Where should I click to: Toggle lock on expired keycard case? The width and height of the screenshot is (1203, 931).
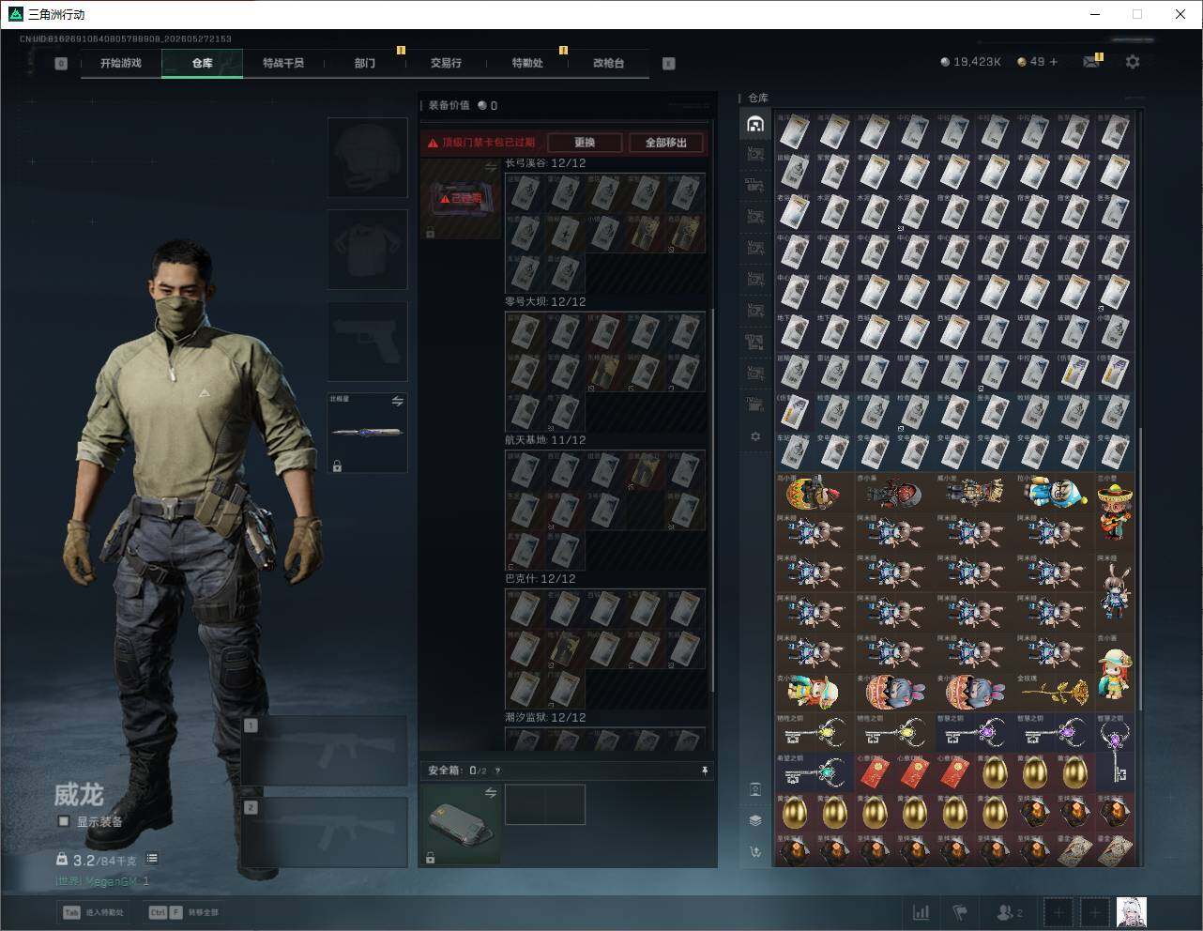pyautogui.click(x=431, y=233)
